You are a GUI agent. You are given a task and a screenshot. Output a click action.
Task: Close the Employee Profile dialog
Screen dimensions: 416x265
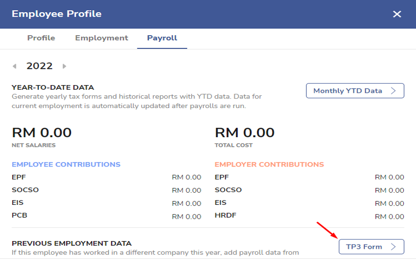(397, 14)
